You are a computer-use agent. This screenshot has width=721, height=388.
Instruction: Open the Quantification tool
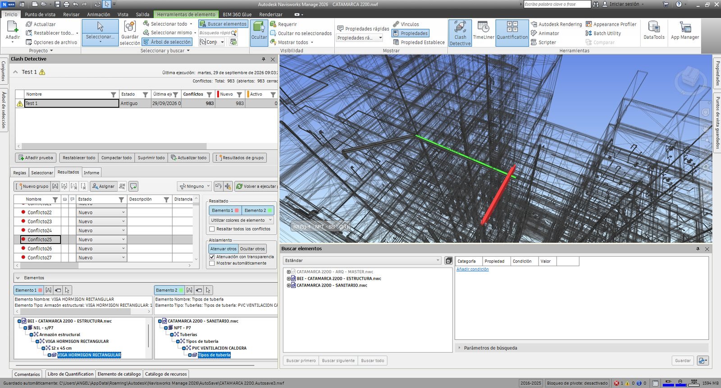point(512,33)
